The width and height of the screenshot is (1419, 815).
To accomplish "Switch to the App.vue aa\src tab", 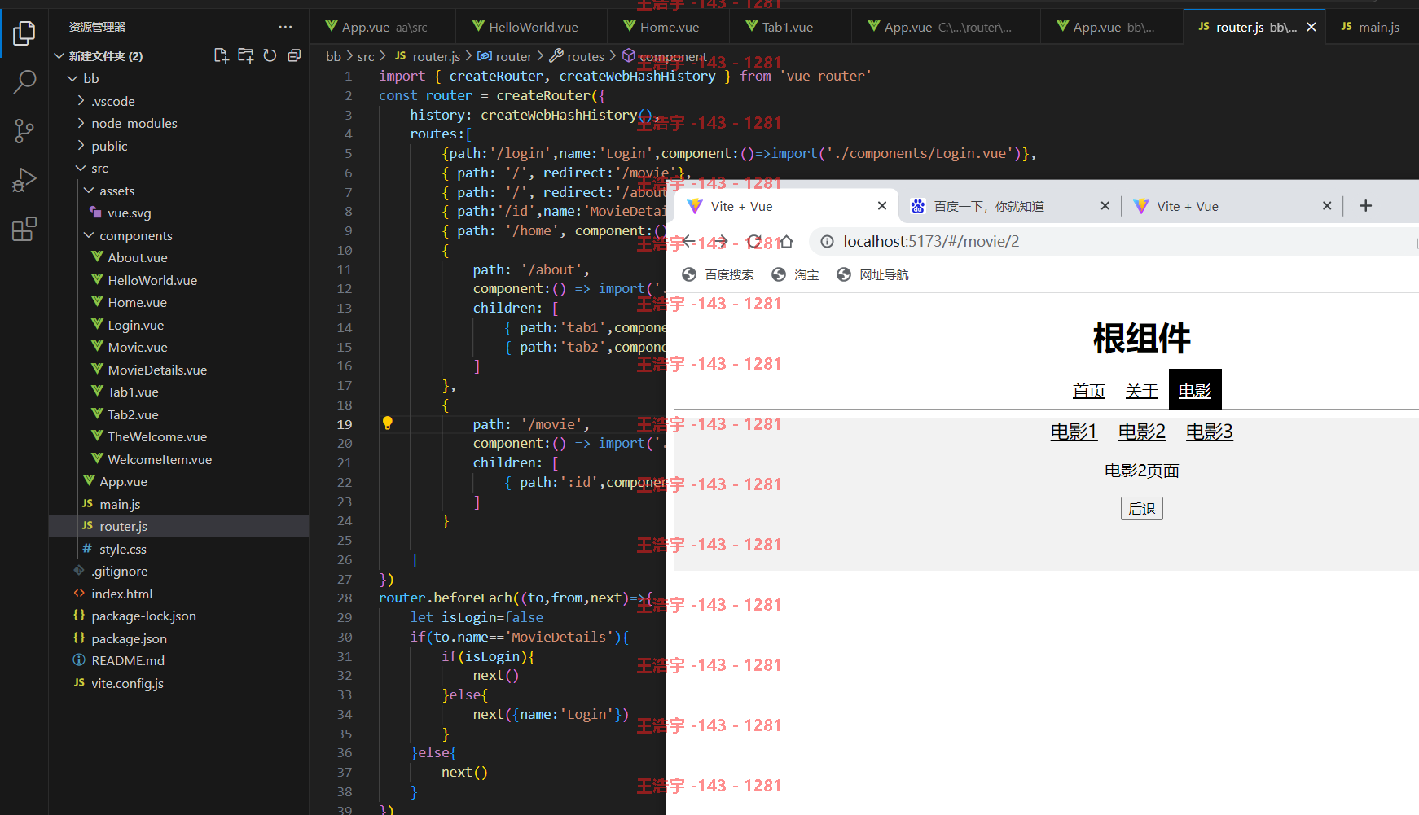I will pos(383,27).
